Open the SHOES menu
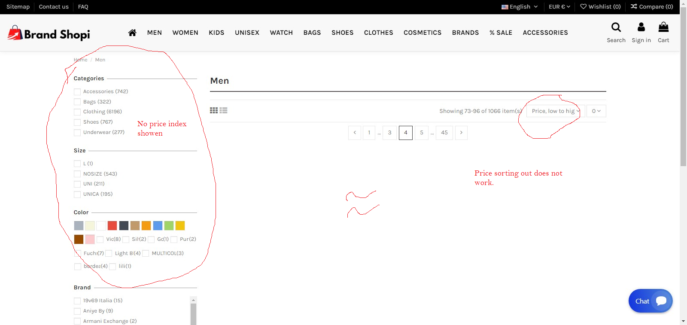 tap(343, 33)
